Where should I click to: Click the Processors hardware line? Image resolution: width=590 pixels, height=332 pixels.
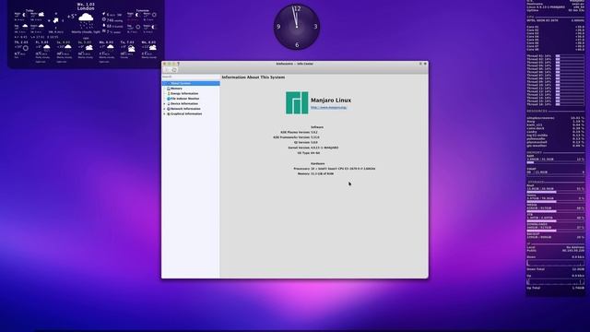coord(334,169)
